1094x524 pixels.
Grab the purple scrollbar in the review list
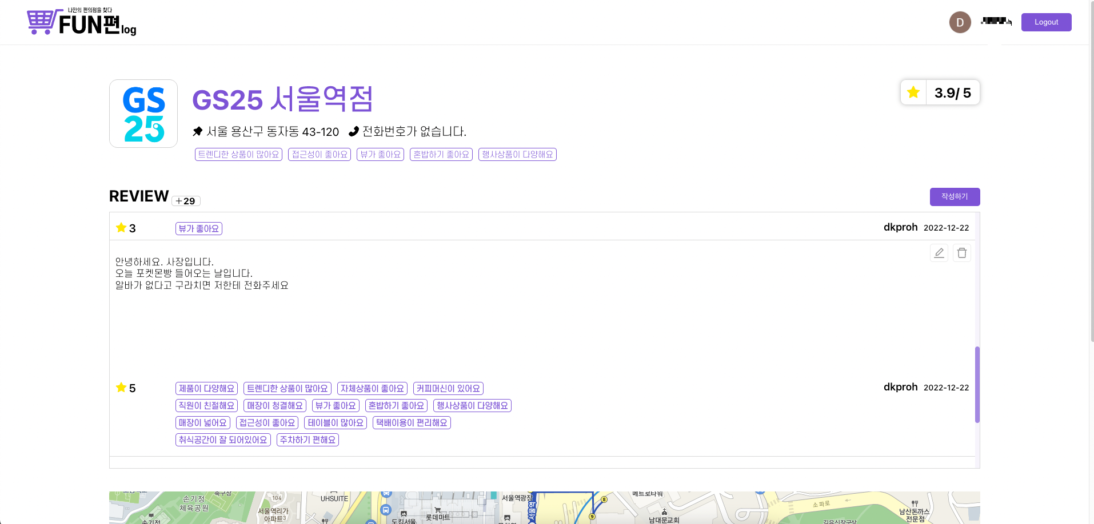click(977, 385)
